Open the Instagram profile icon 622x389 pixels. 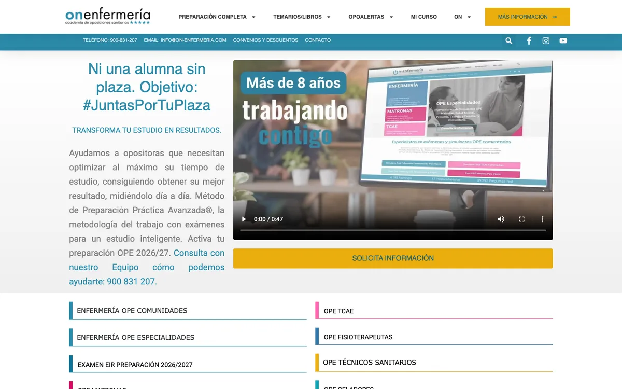click(x=546, y=40)
